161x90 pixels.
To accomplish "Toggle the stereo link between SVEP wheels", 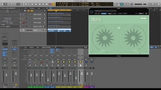I will [119, 28].
